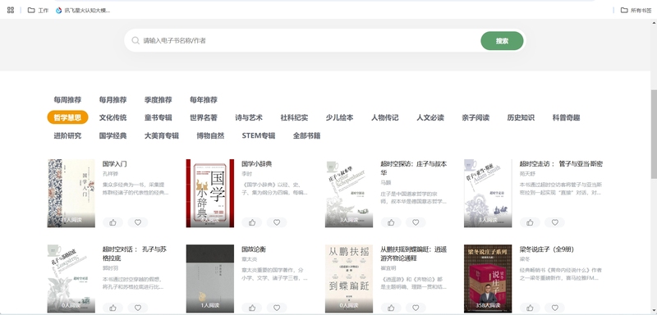Screen dimensions: 657x315
Task: Favorite 国故论衡 with the heart icon
Action: [277, 308]
